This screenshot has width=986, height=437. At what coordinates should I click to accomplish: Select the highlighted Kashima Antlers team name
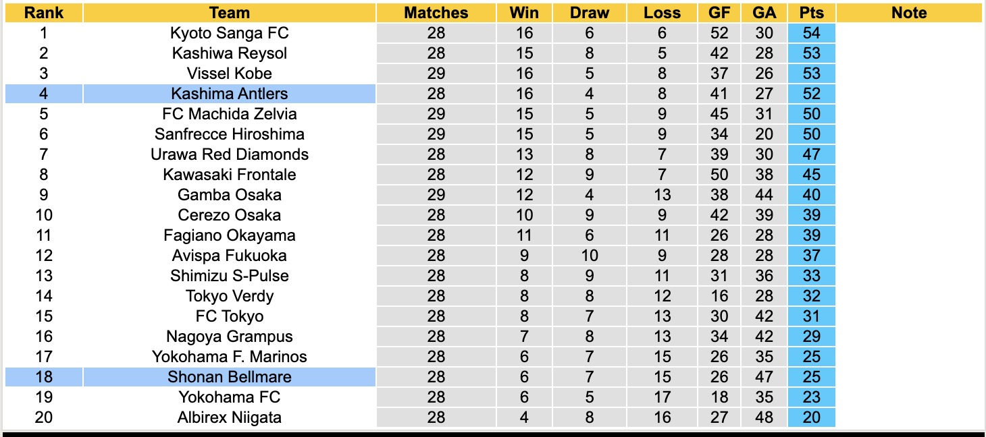point(230,94)
